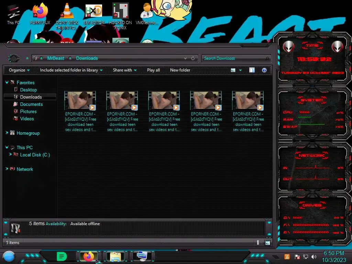Open Documents in navigation pane

tap(31, 104)
